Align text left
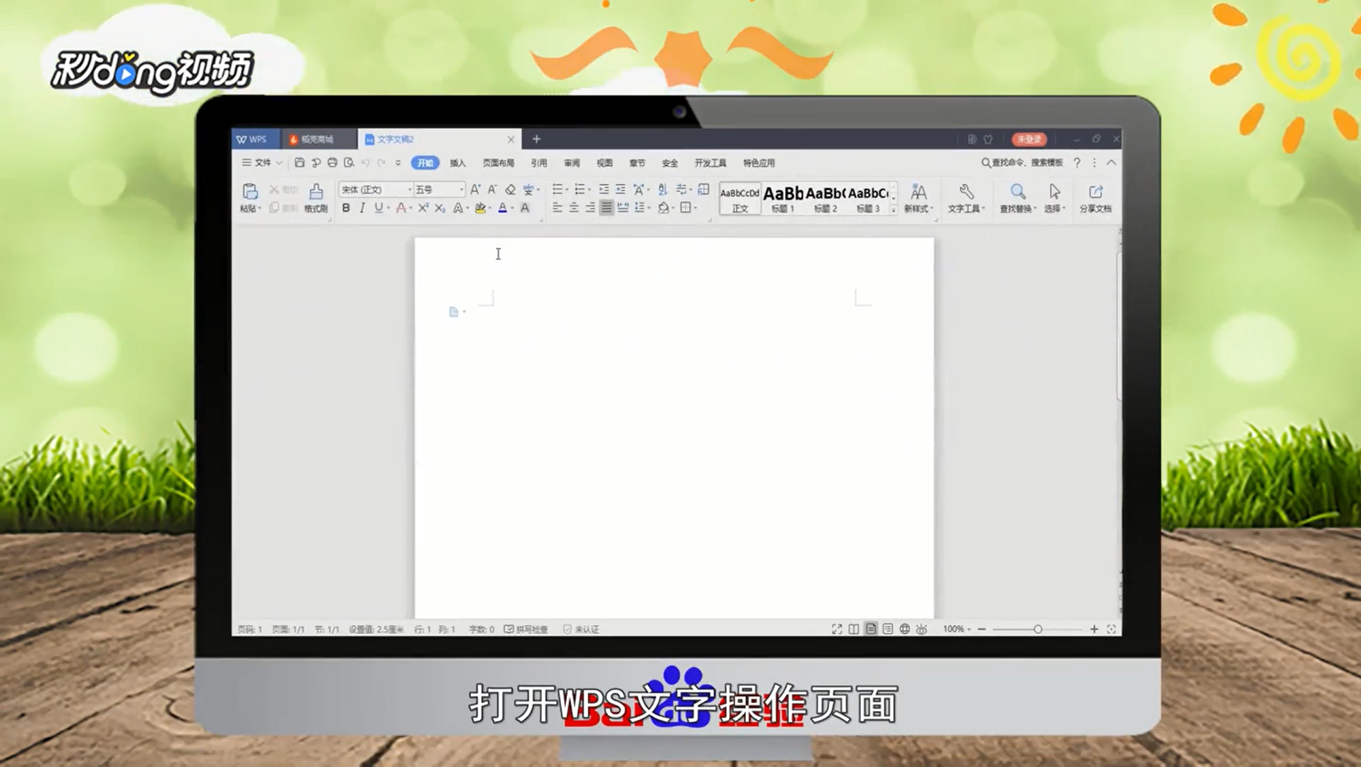The image size is (1361, 767). tap(557, 207)
